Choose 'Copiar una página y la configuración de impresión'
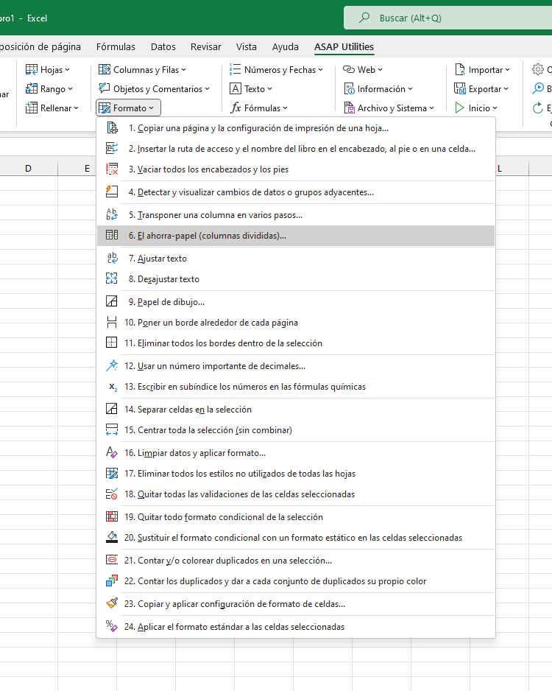This screenshot has width=552, height=691. [296, 127]
